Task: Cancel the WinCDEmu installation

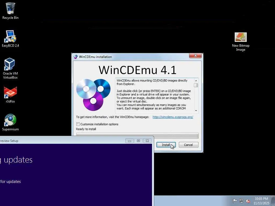Action: pos(188,145)
